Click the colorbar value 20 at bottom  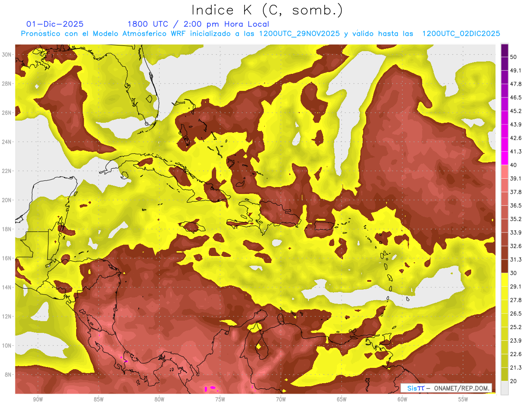pyautogui.click(x=514, y=381)
